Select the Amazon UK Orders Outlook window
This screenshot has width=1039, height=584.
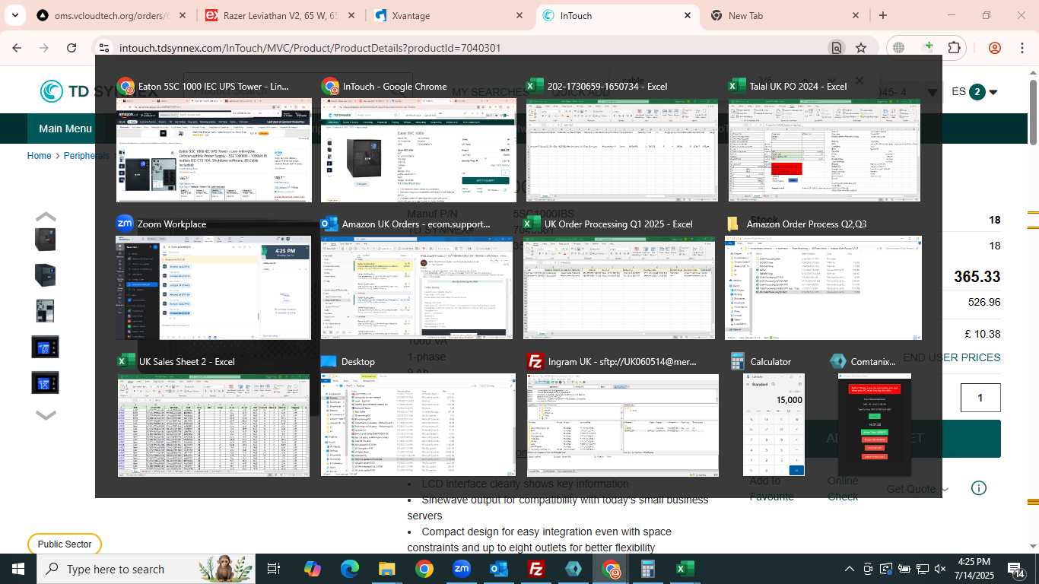tap(416, 287)
